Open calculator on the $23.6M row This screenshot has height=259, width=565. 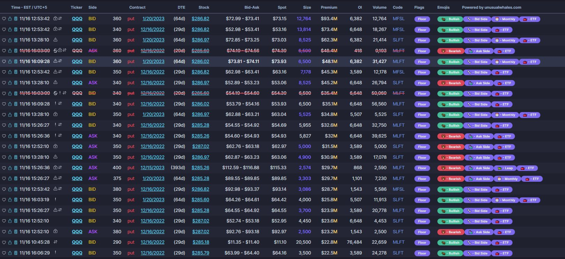(x=16, y=221)
